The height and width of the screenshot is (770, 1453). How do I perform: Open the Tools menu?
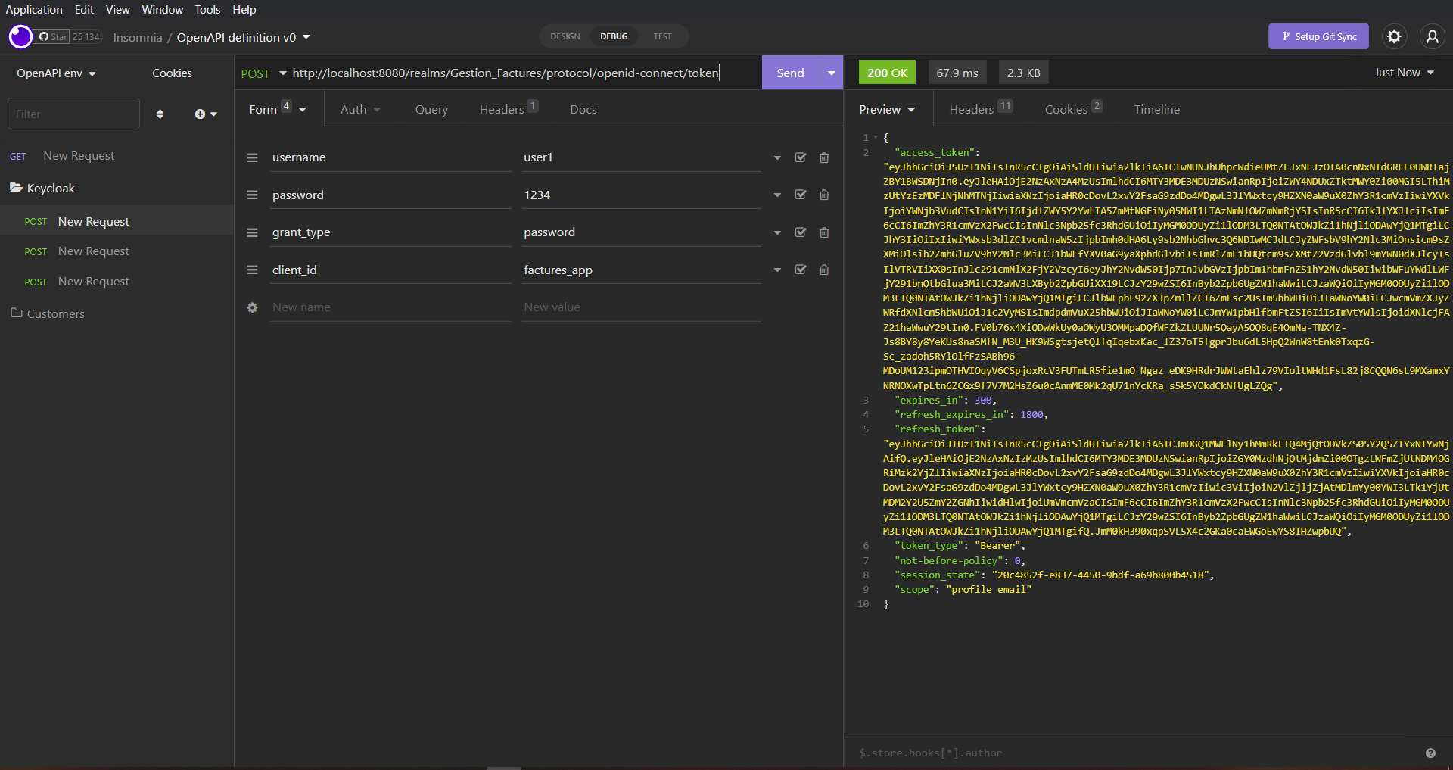[x=207, y=9]
